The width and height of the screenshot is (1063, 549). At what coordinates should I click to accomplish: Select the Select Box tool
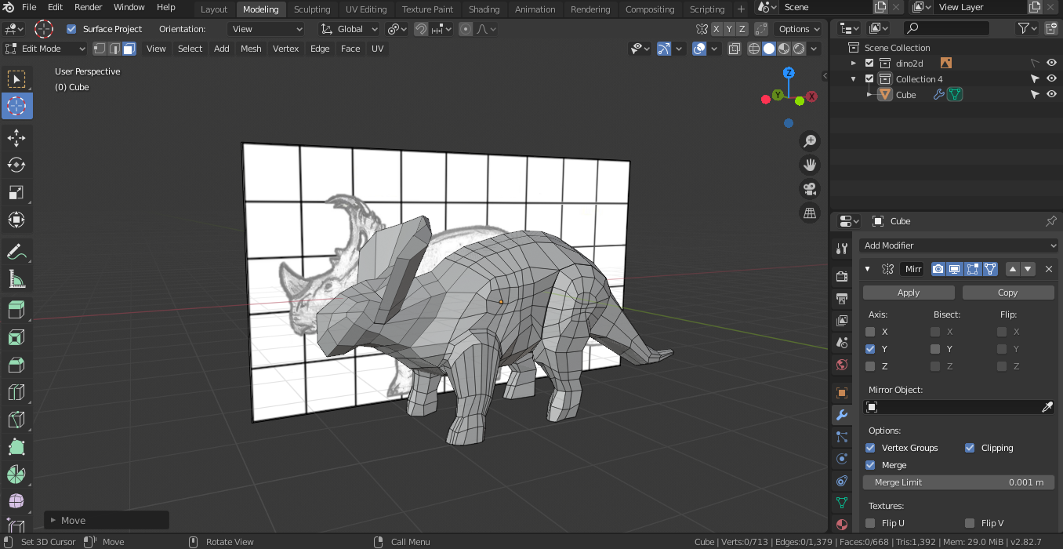pyautogui.click(x=16, y=78)
